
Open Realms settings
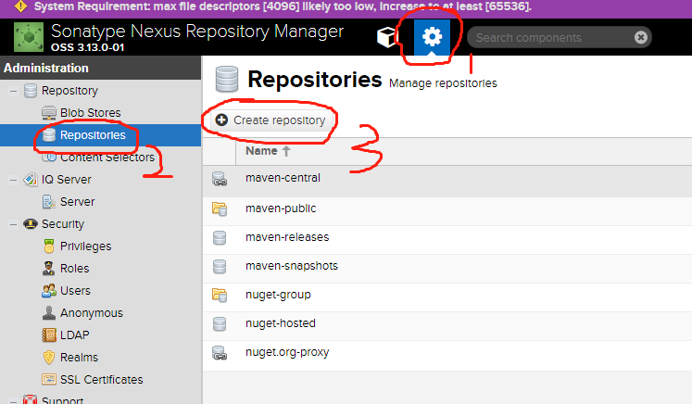(79, 357)
